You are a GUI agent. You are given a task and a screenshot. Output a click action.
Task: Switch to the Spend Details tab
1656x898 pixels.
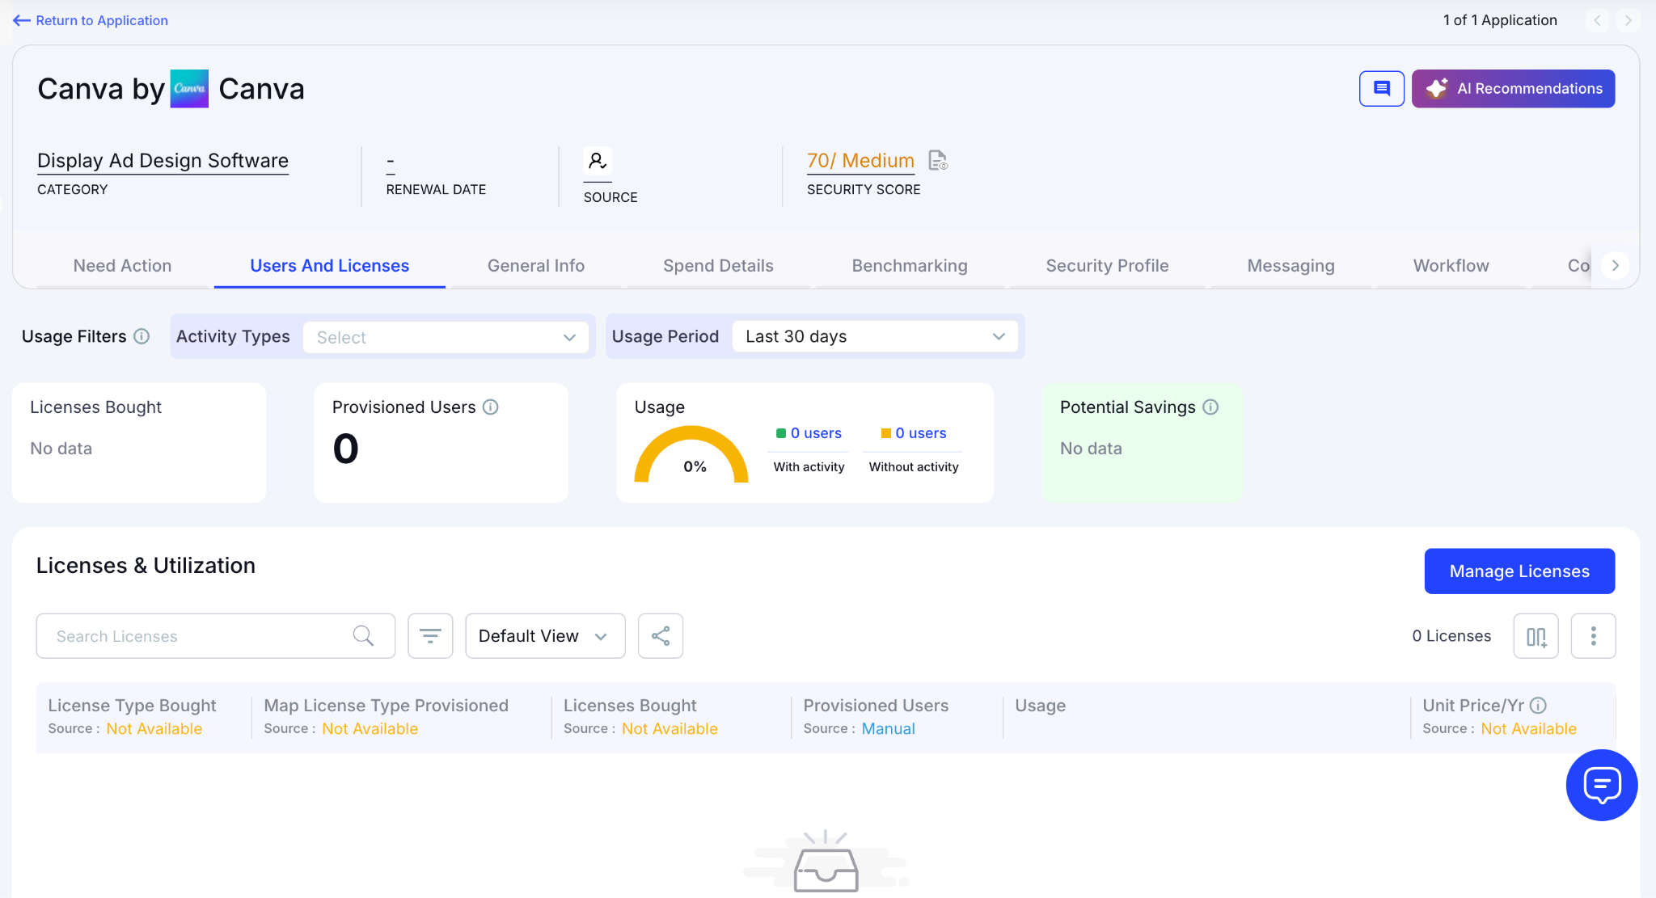tap(718, 266)
